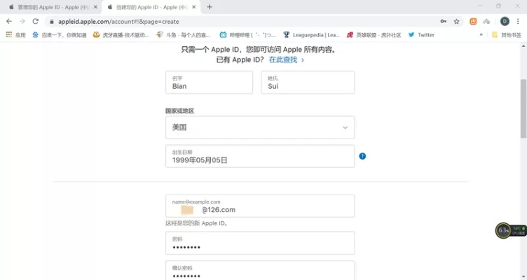The image size is (527, 280).
Task: Click the last name field containing Sui
Action: coord(308,83)
